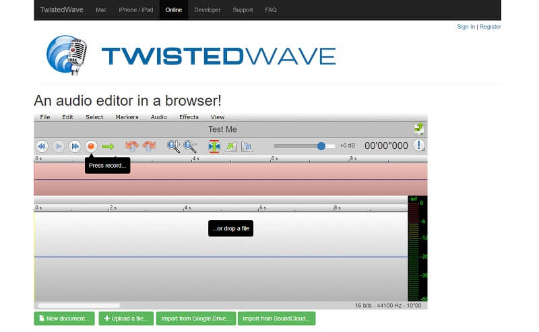Start recording with the record button
Viewport: 539px width, 332px height.
click(x=91, y=146)
